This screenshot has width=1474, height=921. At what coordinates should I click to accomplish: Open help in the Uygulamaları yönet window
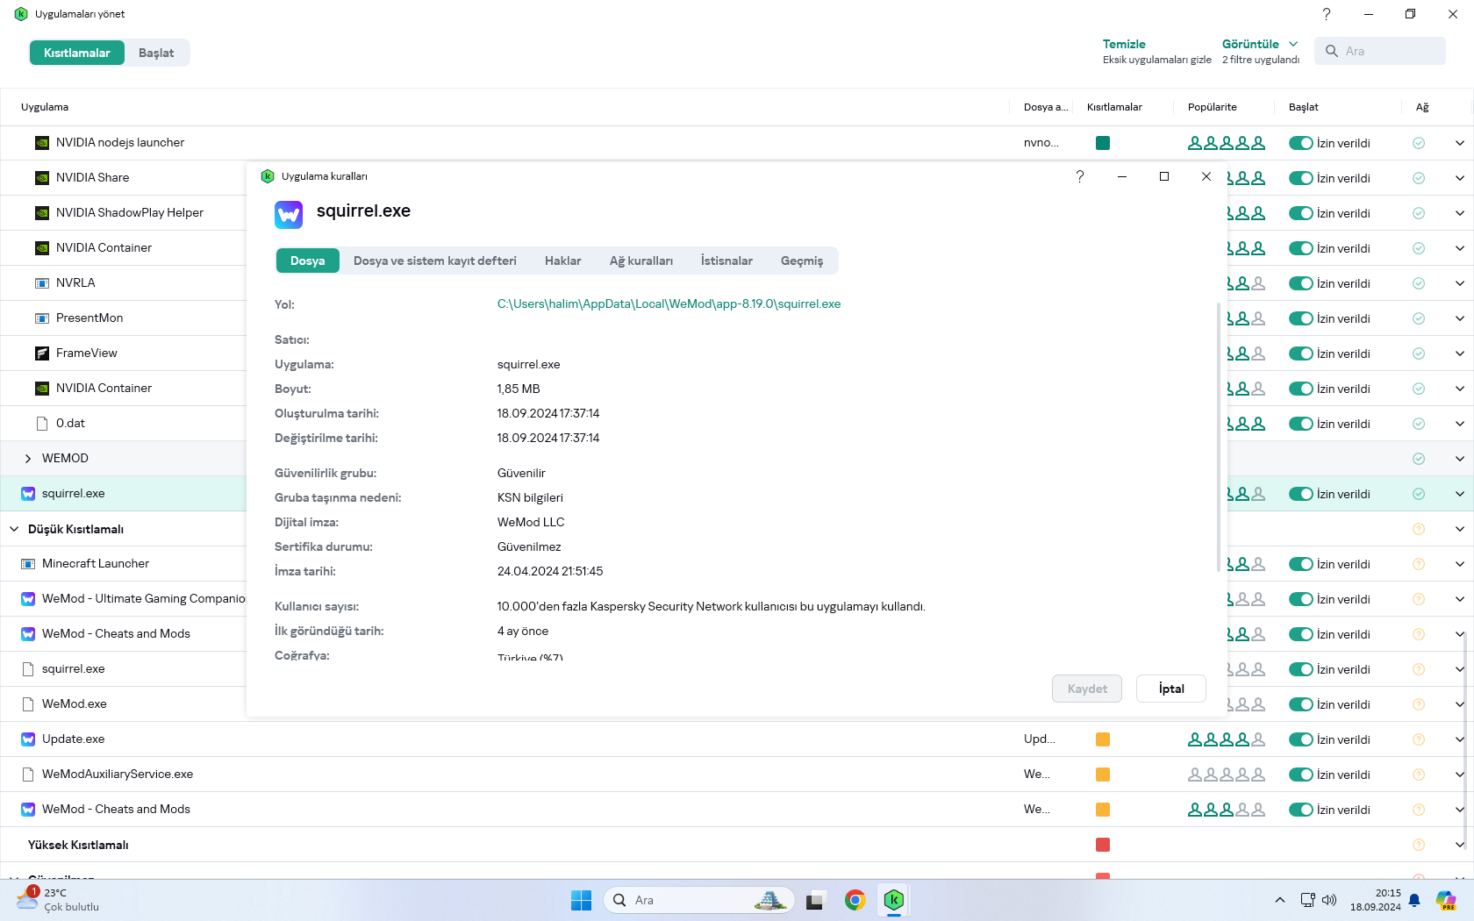point(1327,14)
